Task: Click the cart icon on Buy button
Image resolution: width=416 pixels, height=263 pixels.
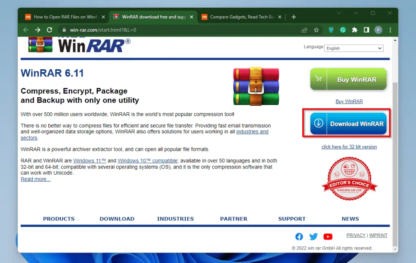Action: [x=318, y=79]
